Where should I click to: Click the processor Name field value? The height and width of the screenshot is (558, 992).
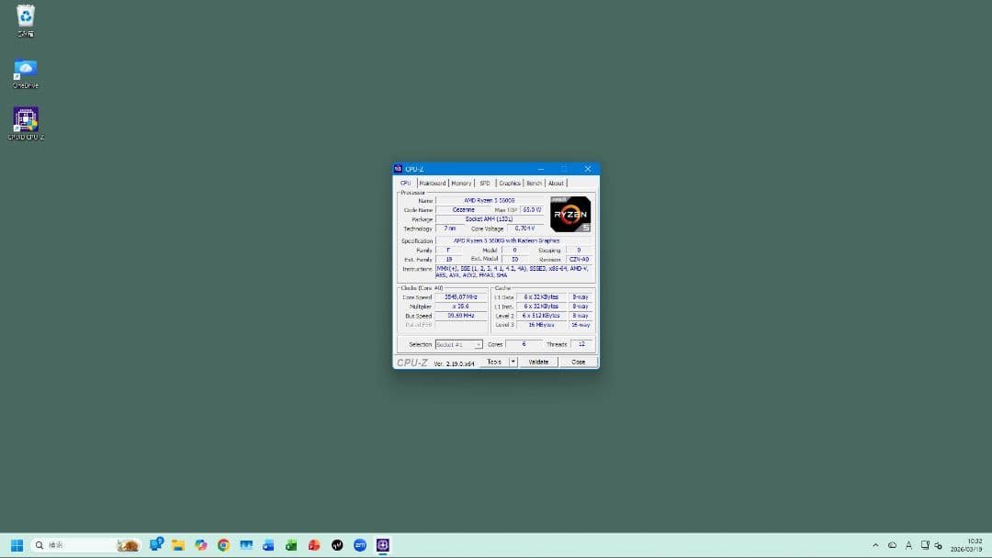(x=489, y=200)
